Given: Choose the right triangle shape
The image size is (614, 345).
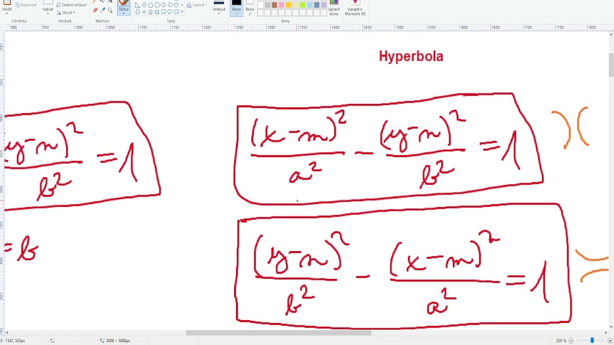Looking at the screenshot, I should [x=138, y=5].
